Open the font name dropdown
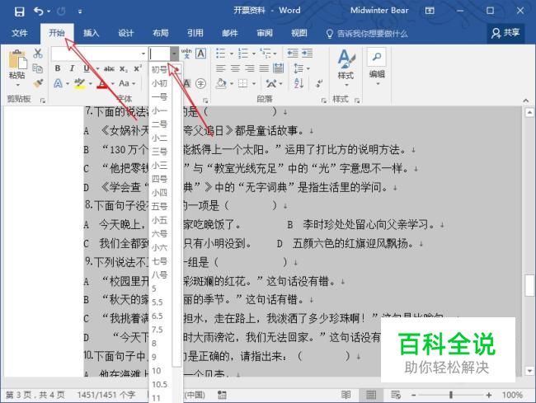 click(143, 54)
